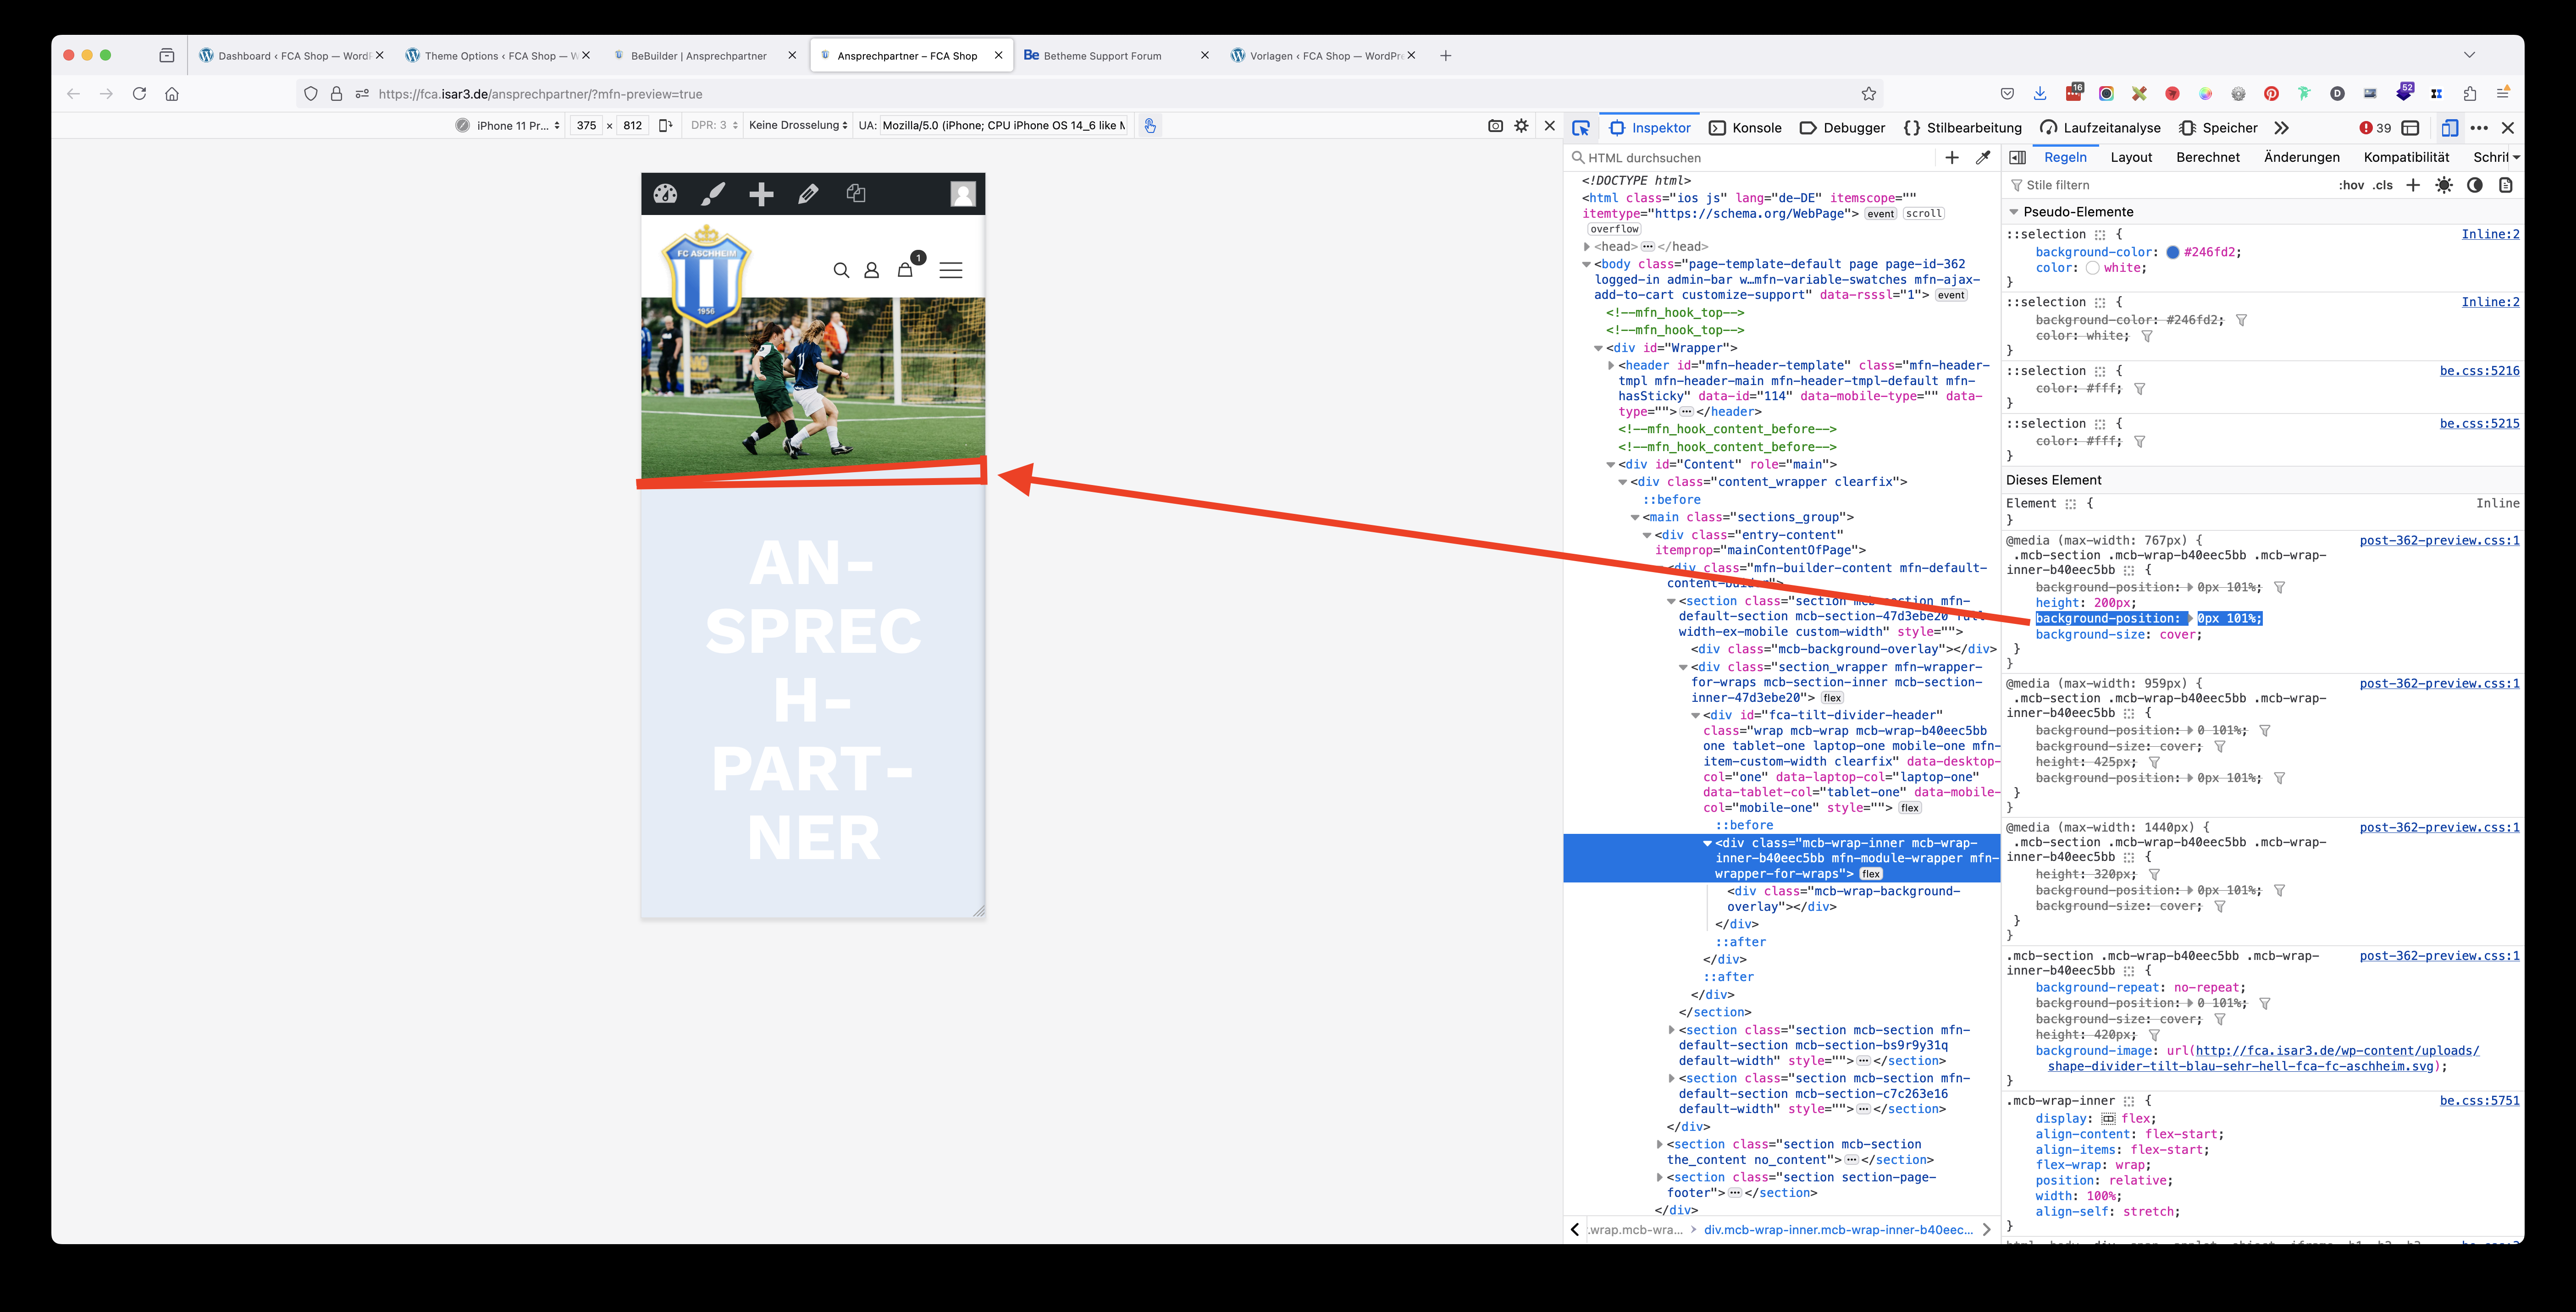Toggle print media simulation icon

2506,185
